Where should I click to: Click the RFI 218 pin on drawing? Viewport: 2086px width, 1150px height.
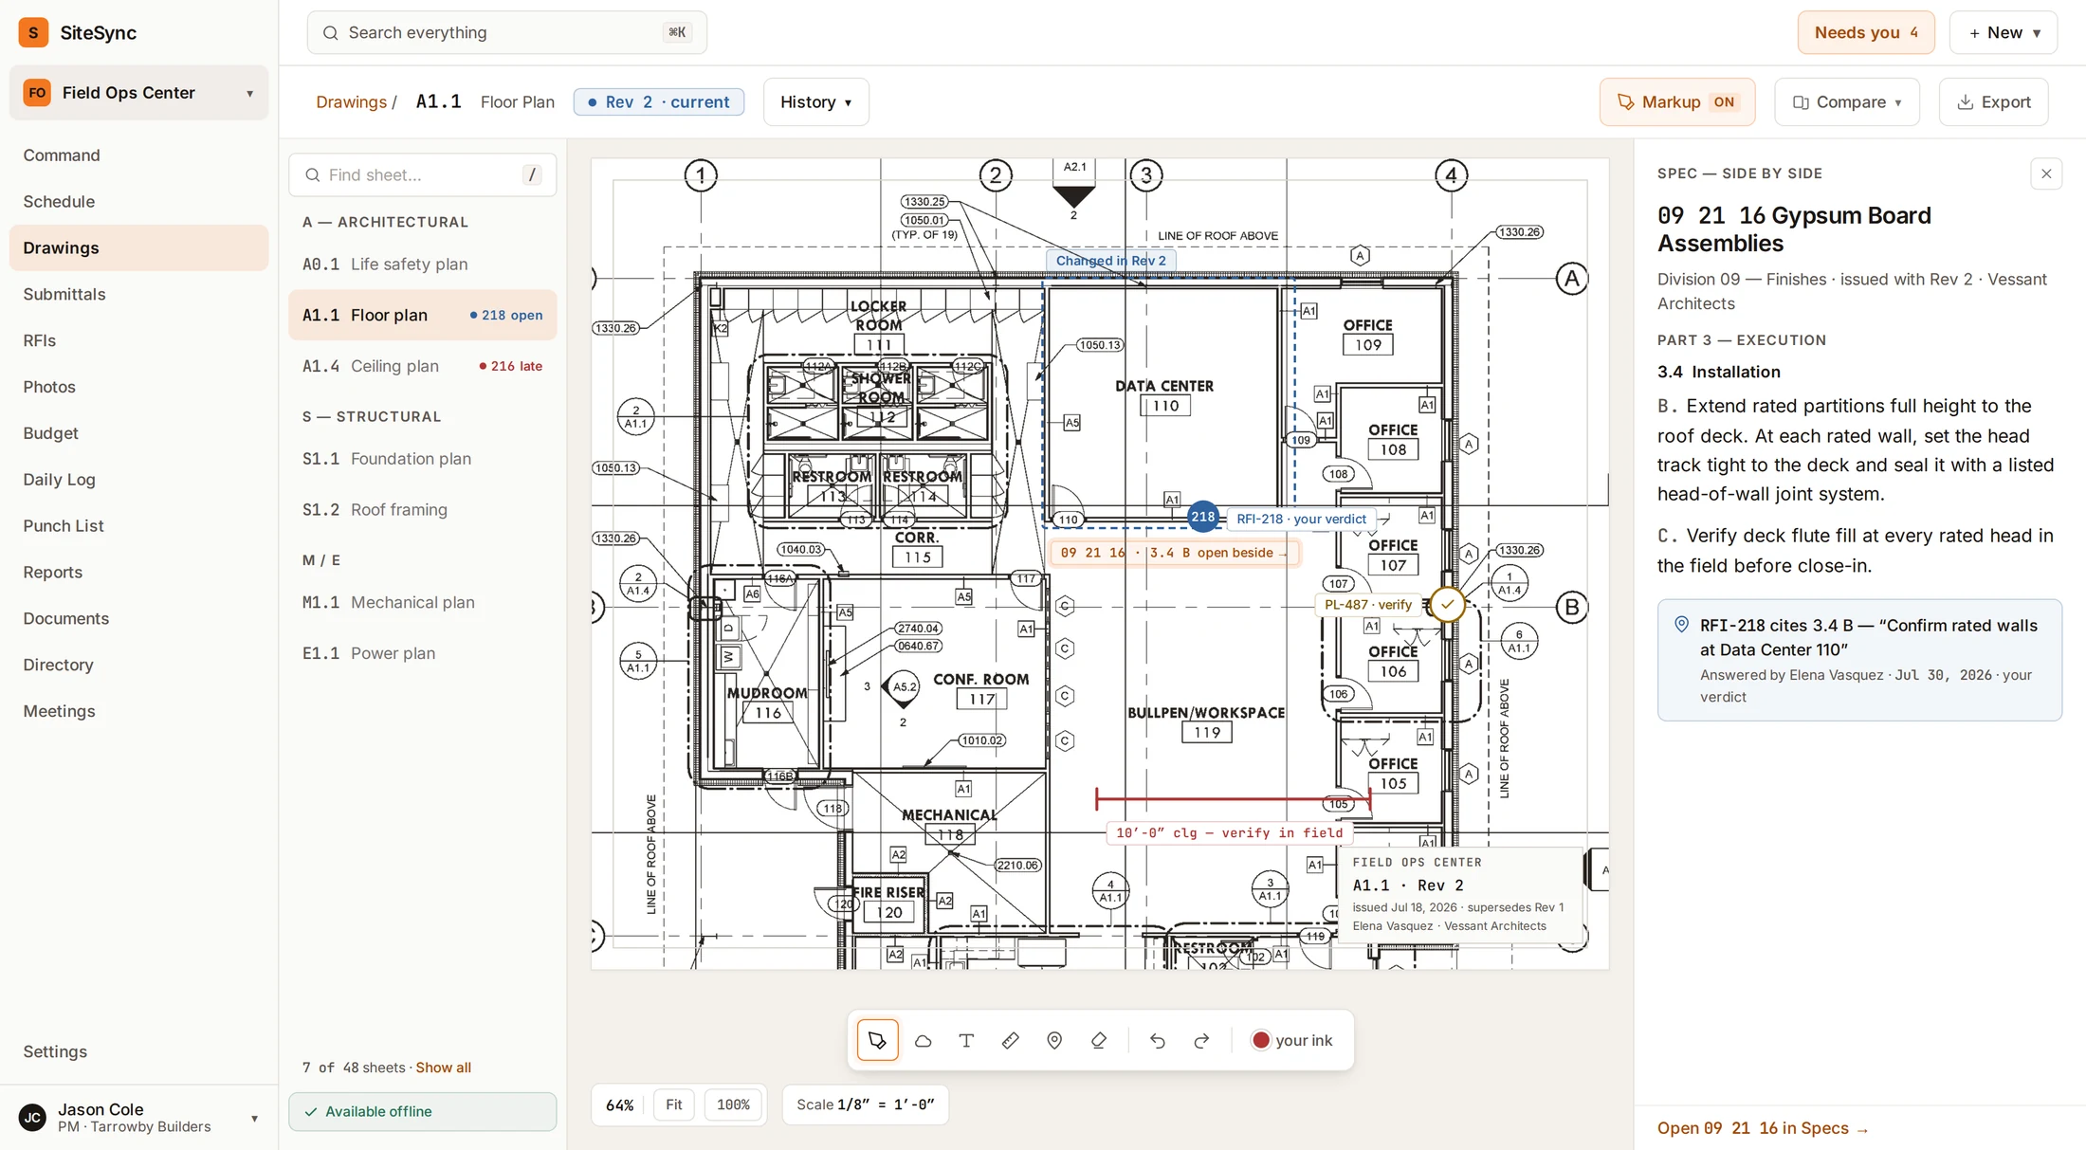coord(1202,517)
